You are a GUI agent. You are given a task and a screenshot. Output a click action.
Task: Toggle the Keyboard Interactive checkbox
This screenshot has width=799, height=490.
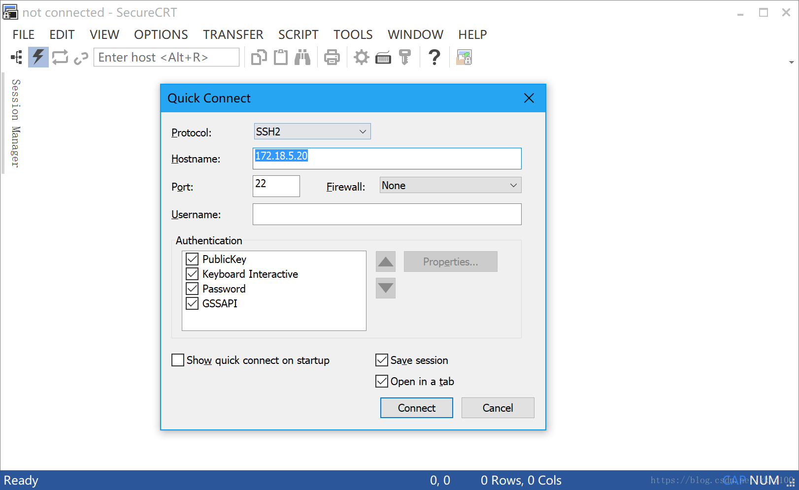pyautogui.click(x=192, y=274)
